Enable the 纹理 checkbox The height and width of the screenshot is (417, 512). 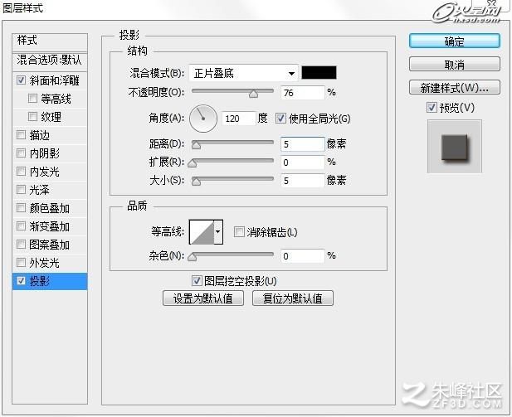pyautogui.click(x=32, y=117)
